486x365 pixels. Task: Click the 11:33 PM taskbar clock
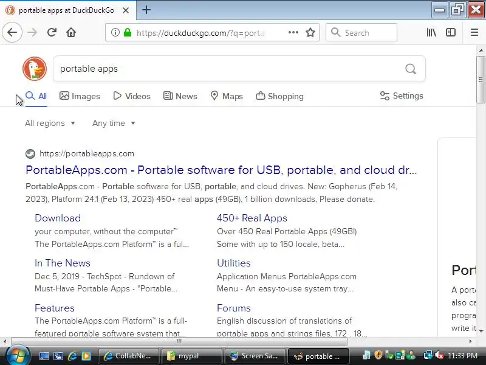462,355
